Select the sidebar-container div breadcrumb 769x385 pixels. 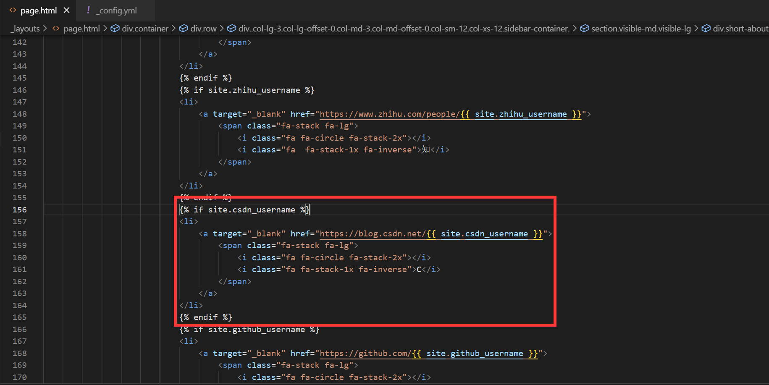(x=404, y=29)
